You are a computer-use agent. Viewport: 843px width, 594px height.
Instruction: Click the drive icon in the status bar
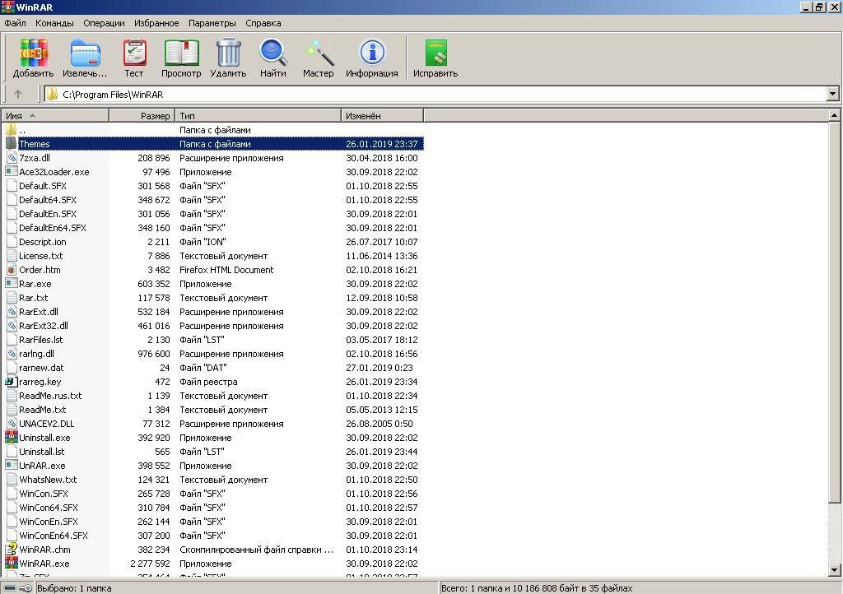point(10,588)
